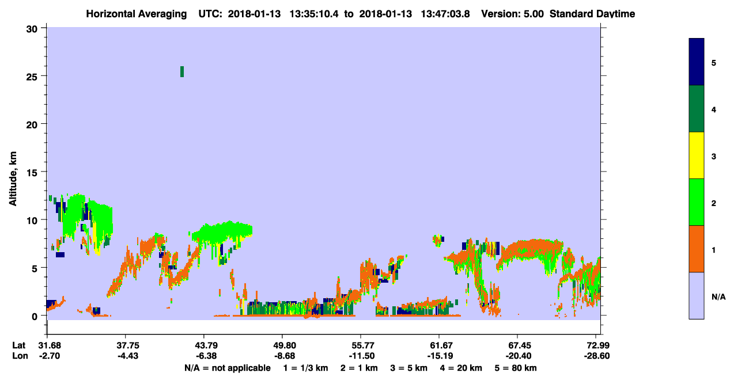Click latitude value 37.75
Image resolution: width=749 pixels, height=384 pixels.
pyautogui.click(x=125, y=345)
